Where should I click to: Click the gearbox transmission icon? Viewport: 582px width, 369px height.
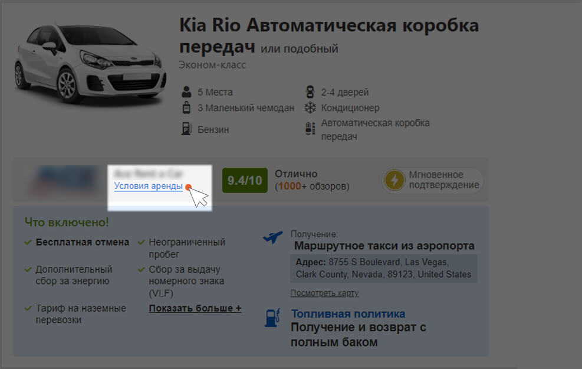tap(310, 129)
